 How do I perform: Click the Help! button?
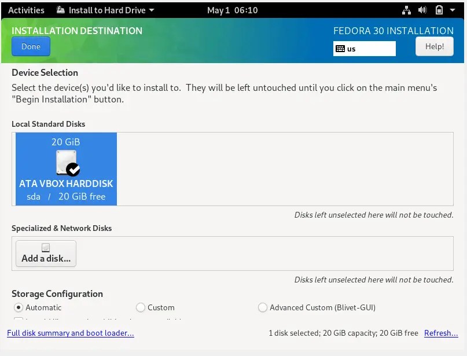point(434,46)
